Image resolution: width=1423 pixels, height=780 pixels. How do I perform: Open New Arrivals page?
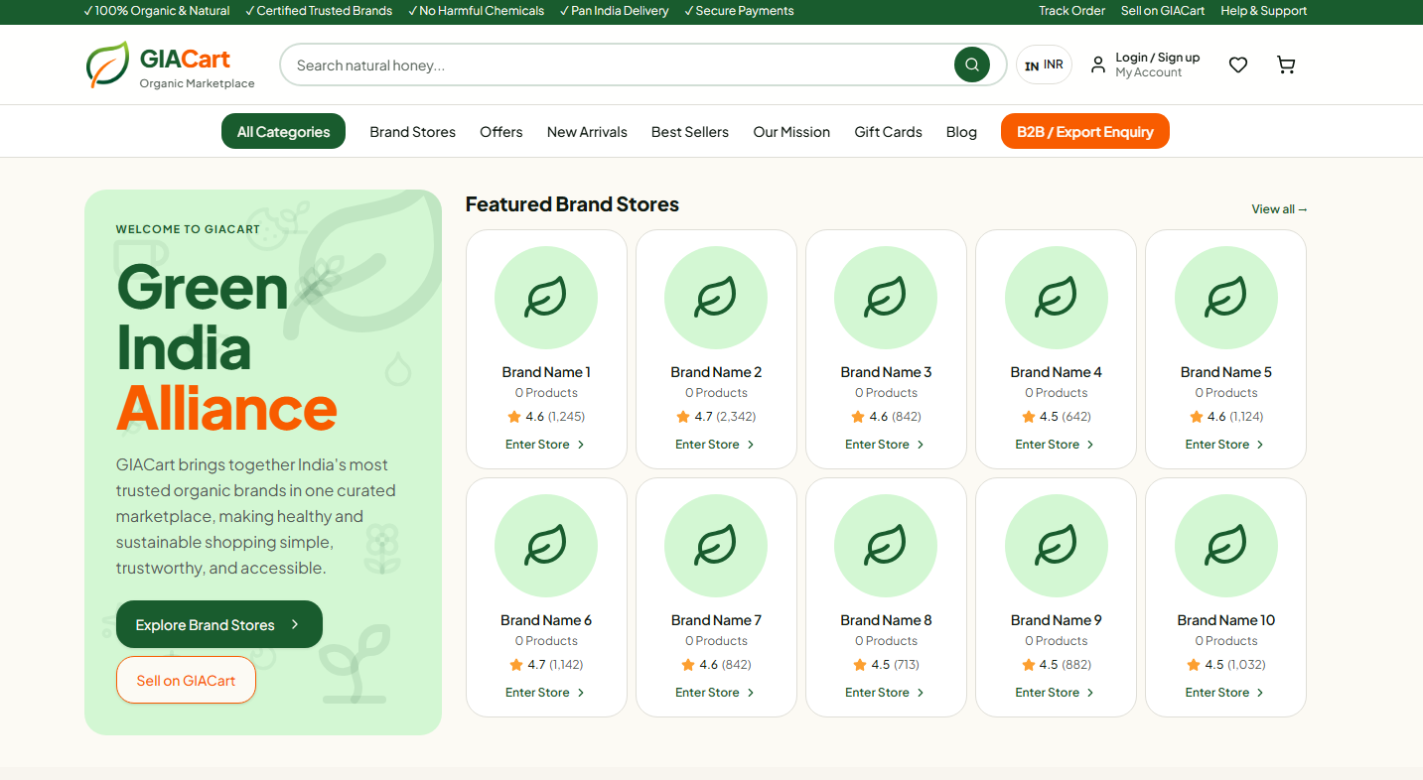pos(587,132)
